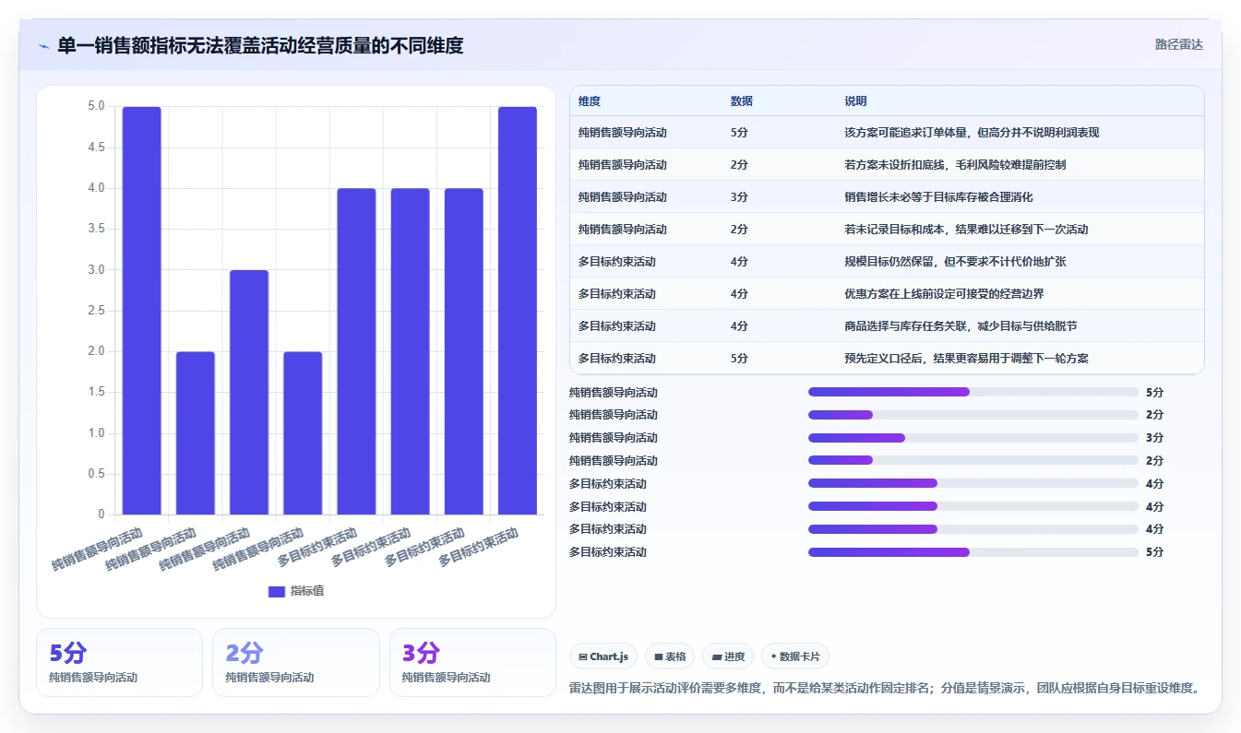Click the lightning icon before the title

click(x=43, y=45)
